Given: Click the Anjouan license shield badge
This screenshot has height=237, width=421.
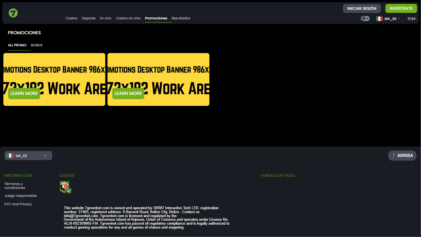Looking at the screenshot, I should pyautogui.click(x=65, y=187).
